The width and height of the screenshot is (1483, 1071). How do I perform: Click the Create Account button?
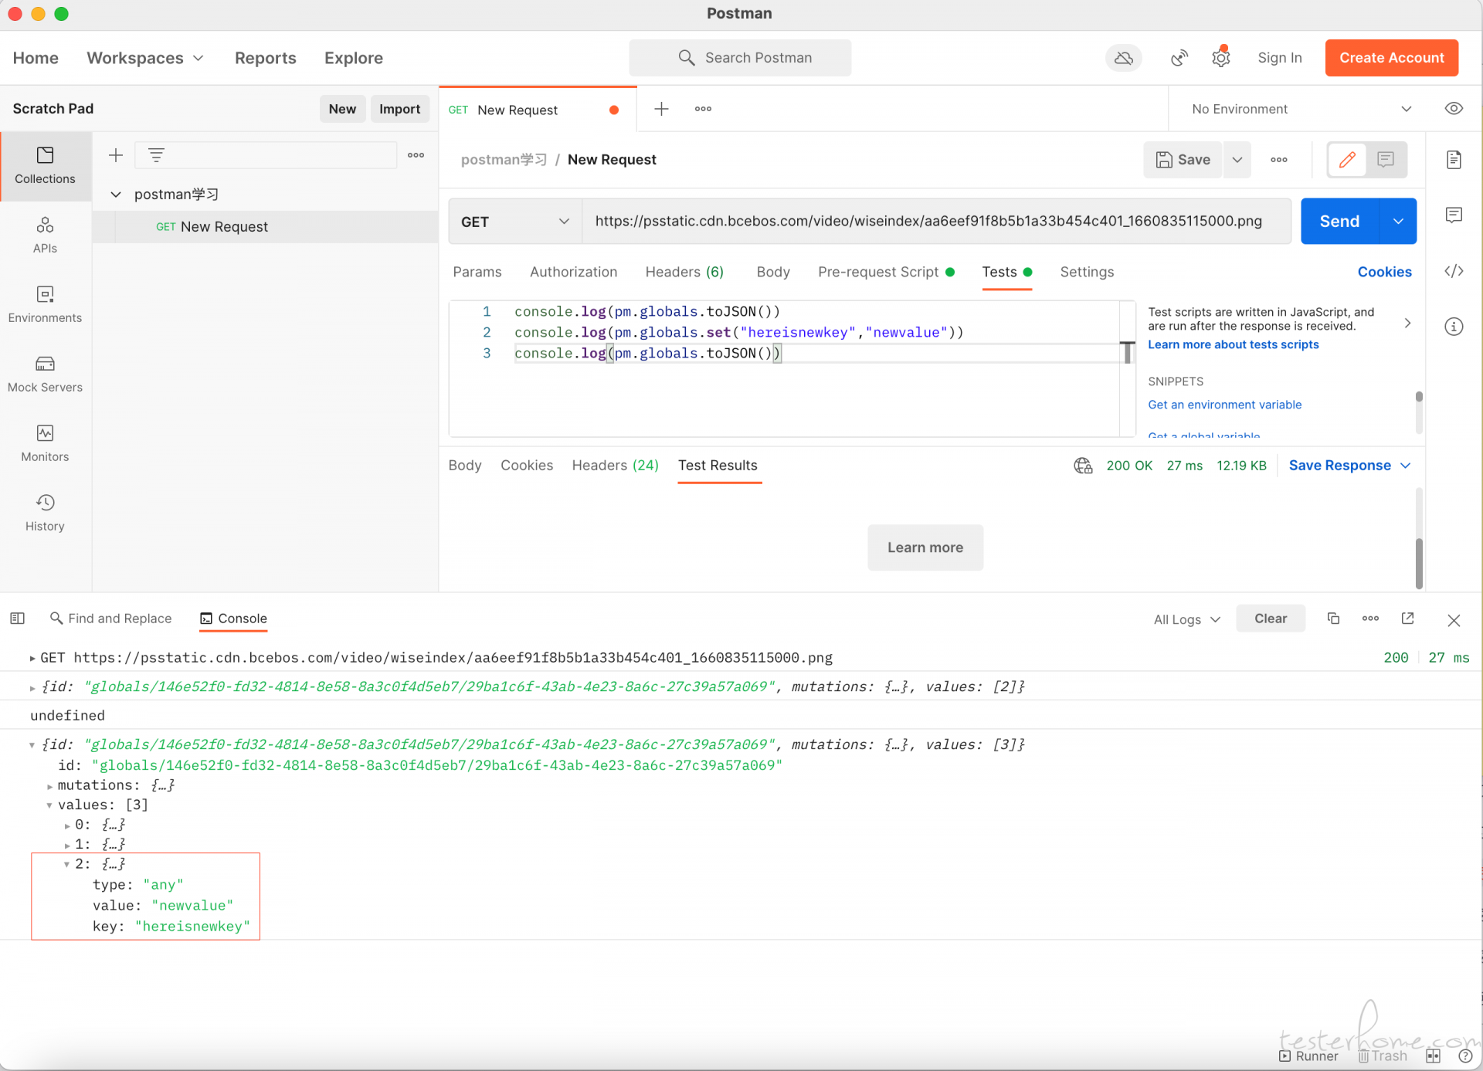[x=1392, y=58]
